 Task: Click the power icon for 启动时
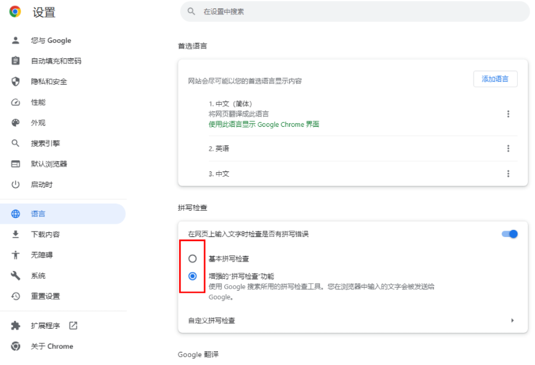pos(15,185)
